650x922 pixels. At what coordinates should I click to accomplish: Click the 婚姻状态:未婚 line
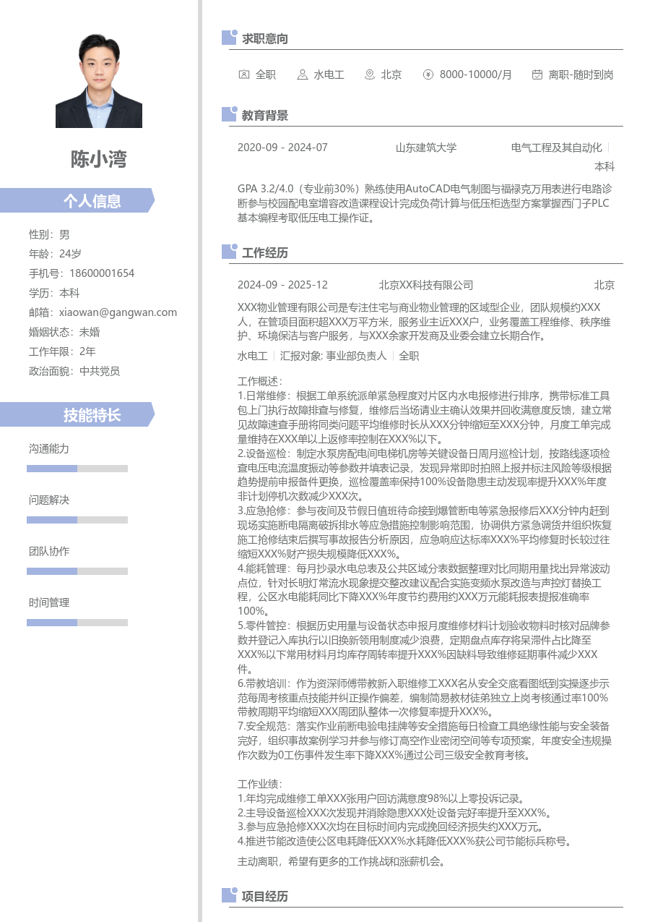click(64, 332)
